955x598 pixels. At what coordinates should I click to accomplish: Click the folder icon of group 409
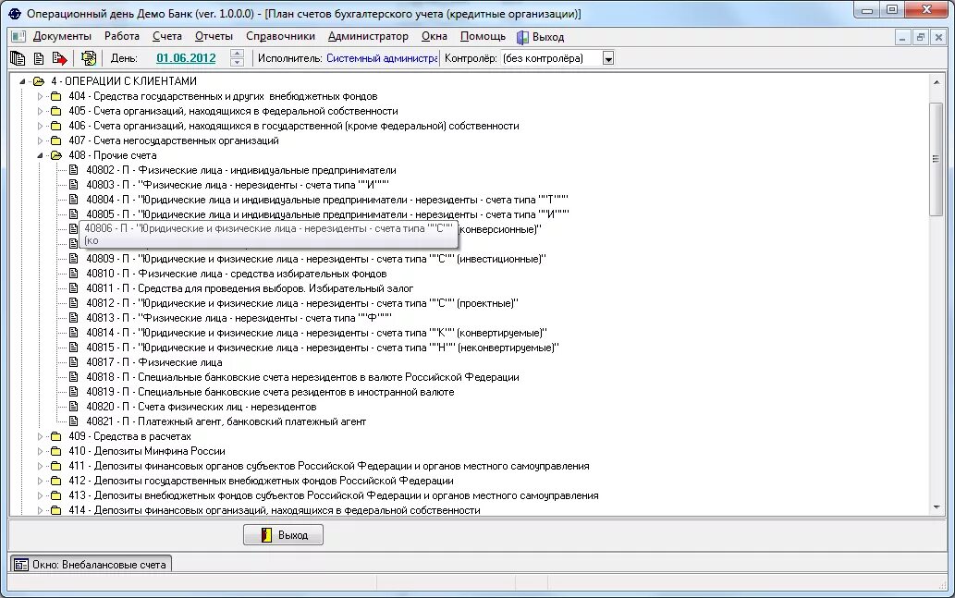[56, 436]
